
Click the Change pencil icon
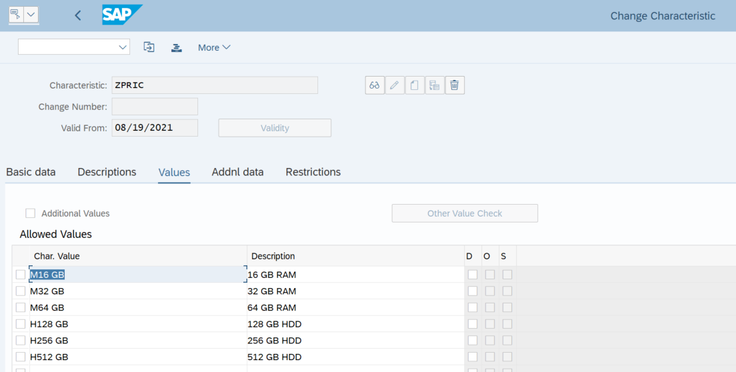click(x=395, y=85)
